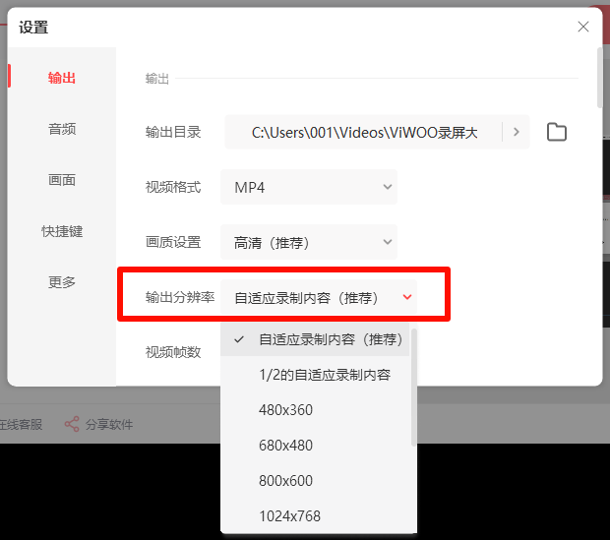Viewport: 610px width, 540px height.
Task: Open the video format MP4 dropdown
Action: click(x=309, y=187)
